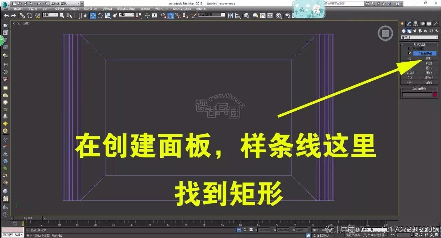Open the 渲染(R) menu
441x238 pixels.
coord(145,9)
